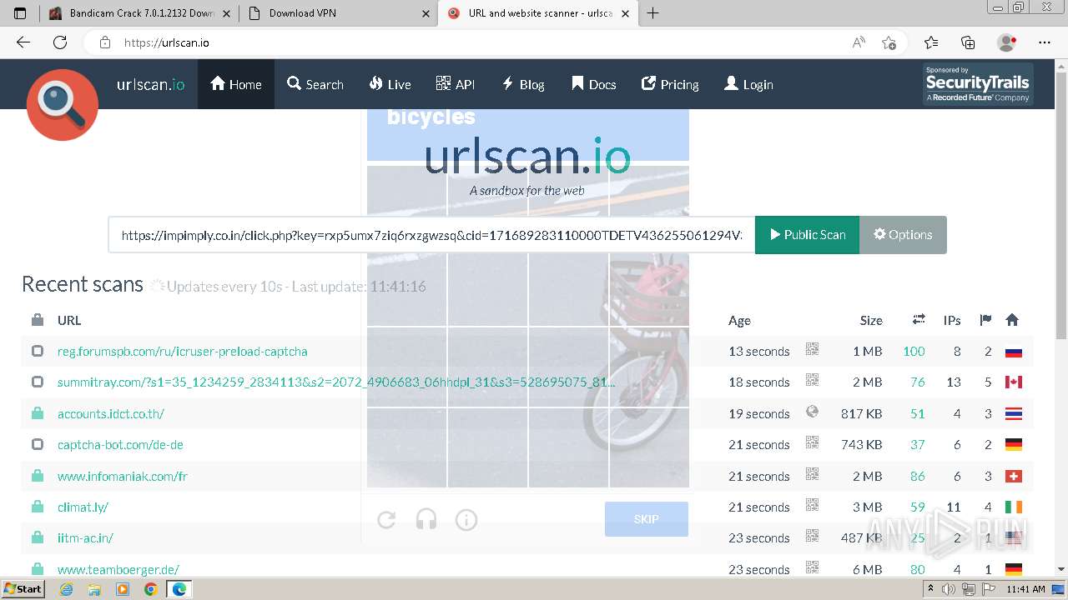
Task: Open www.infomaniak.com/fr scan result
Action: (123, 477)
